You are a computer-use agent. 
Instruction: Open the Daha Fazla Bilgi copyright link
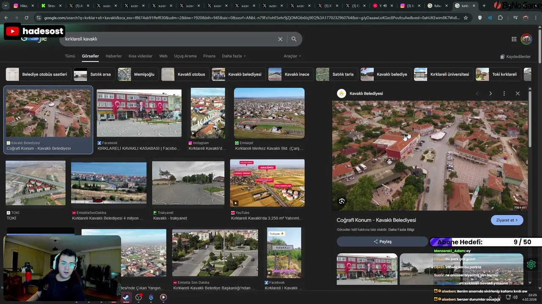(x=401, y=230)
